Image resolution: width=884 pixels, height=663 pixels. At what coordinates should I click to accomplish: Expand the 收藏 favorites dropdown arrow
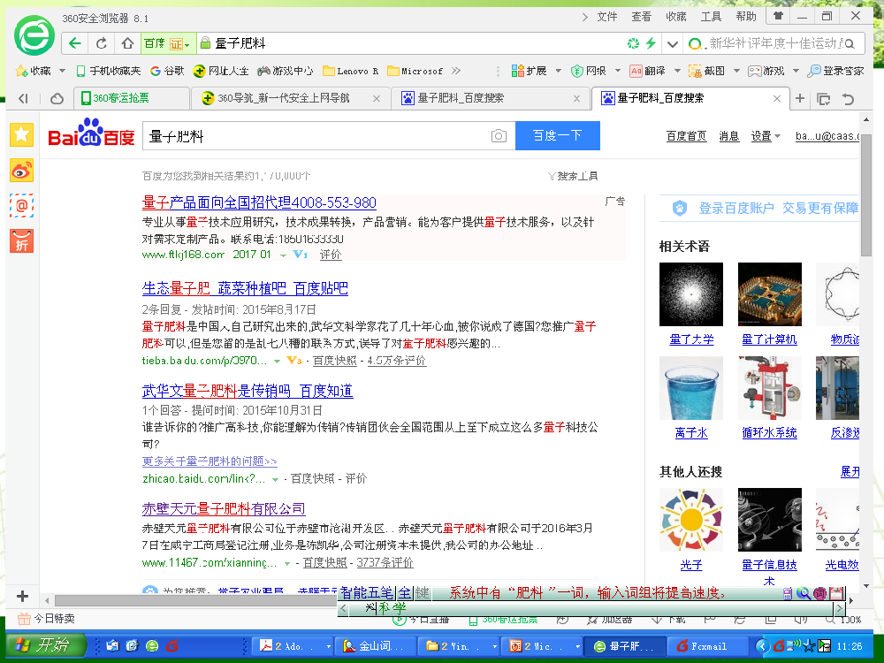[63, 71]
